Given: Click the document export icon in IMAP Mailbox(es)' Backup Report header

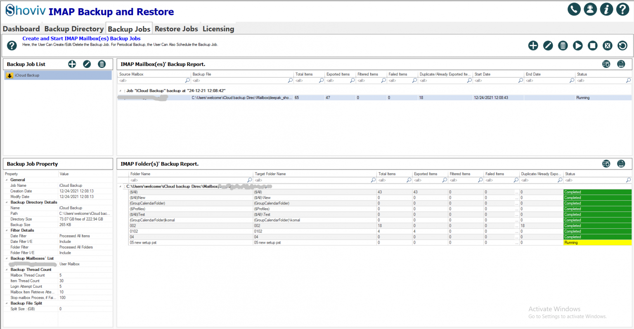Looking at the screenshot, I should coord(621,64).
